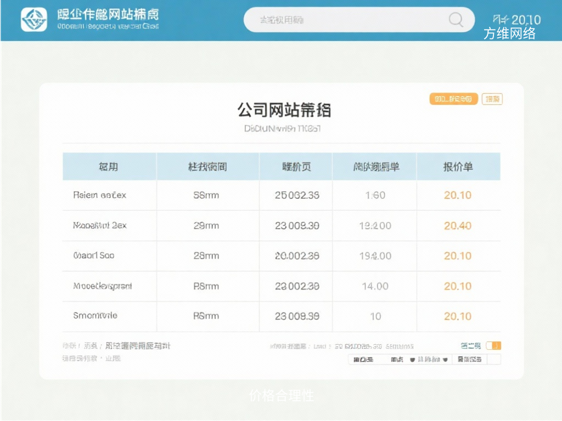Select the rightmost item in the footer menu bar
The width and height of the screenshot is (562, 421).
pyautogui.click(x=469, y=359)
